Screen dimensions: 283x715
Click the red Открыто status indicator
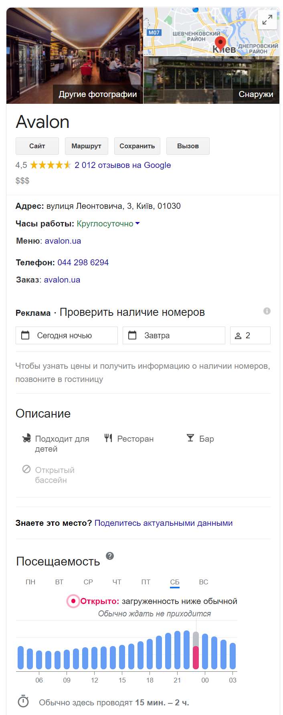click(x=73, y=601)
